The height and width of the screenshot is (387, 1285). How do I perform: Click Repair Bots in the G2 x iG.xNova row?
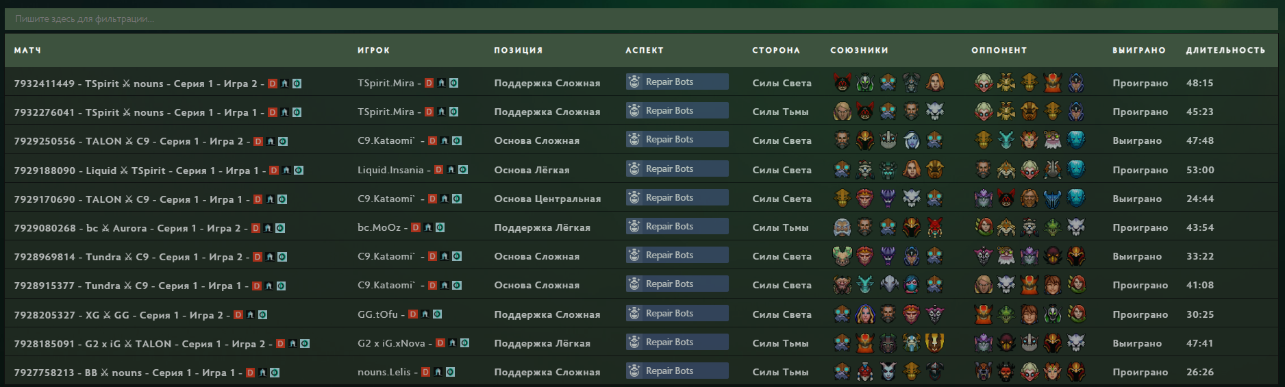click(676, 342)
